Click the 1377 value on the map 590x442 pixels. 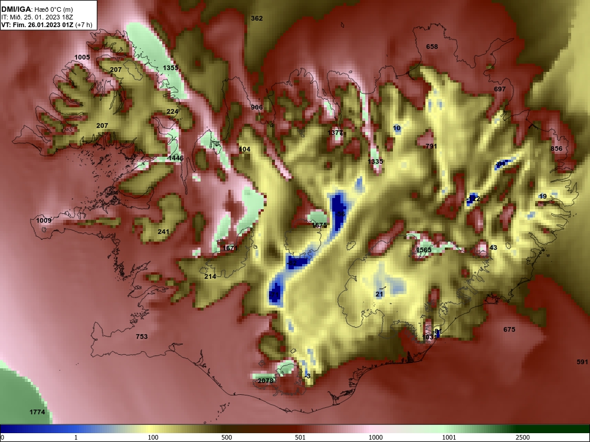coord(335,133)
